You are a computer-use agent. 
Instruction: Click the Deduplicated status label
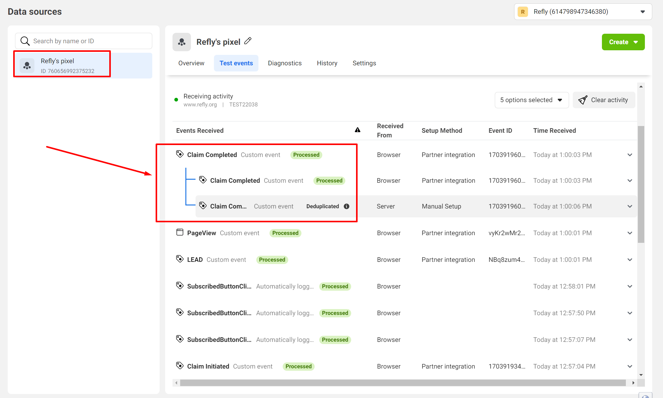click(x=323, y=206)
